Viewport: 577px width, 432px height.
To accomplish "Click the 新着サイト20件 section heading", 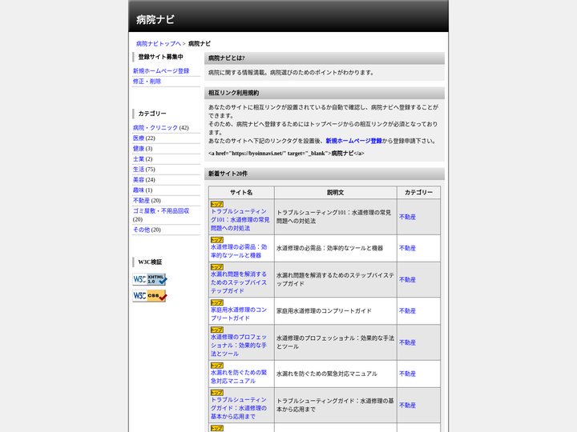I will [x=325, y=174].
